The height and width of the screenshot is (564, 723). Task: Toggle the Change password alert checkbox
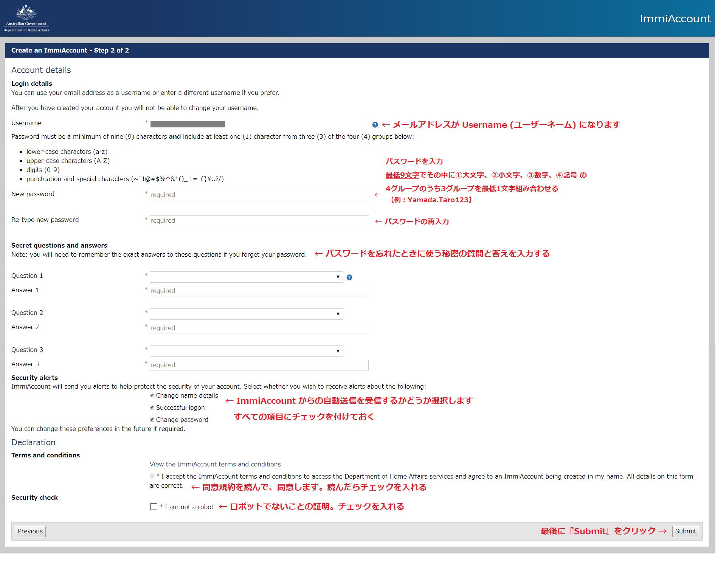pos(152,420)
